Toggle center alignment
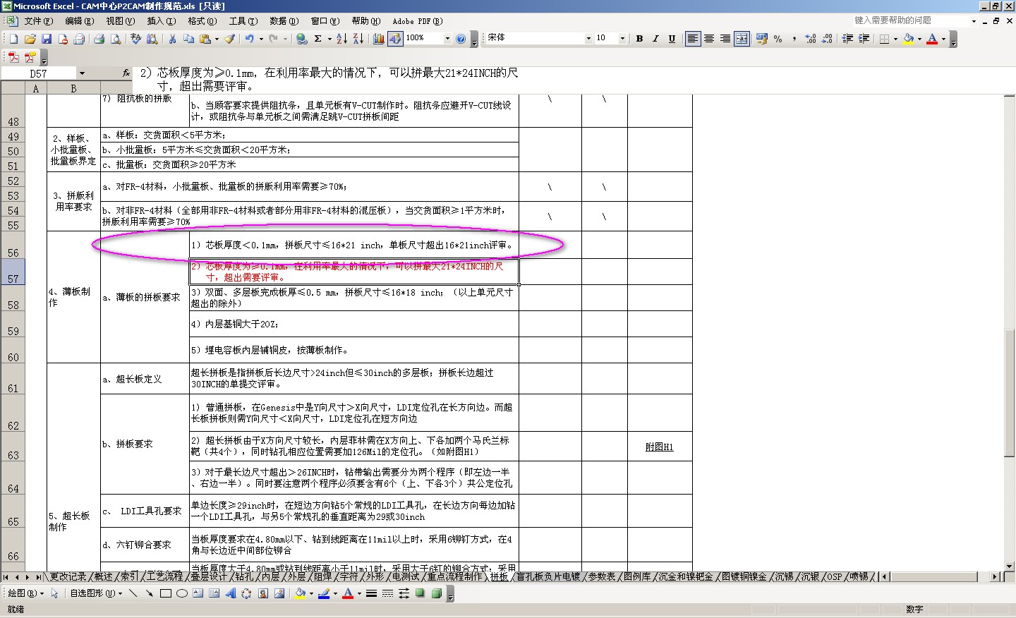This screenshot has height=618, width=1016. (709, 39)
